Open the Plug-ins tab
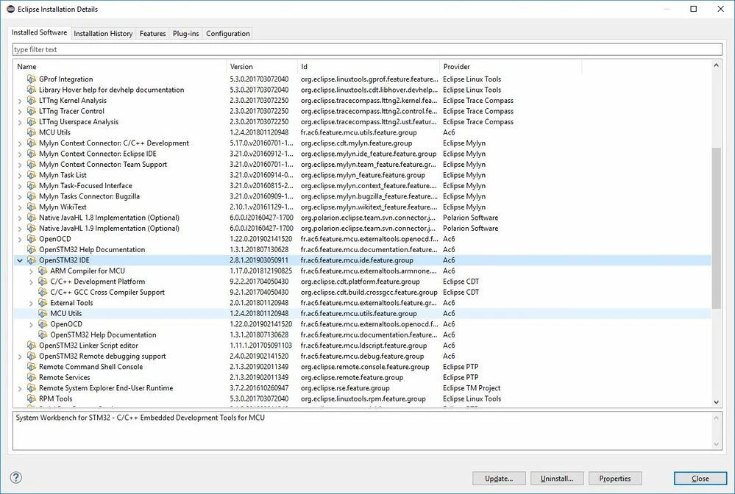The width and height of the screenshot is (735, 494). tap(185, 33)
